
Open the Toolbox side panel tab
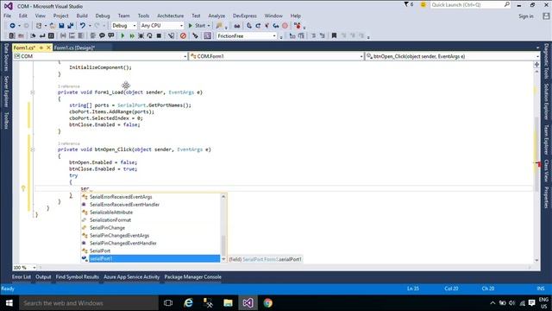(x=6, y=121)
